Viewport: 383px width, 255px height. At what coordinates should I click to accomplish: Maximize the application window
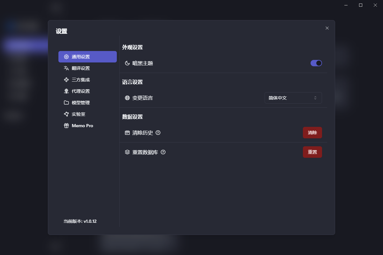click(x=361, y=5)
